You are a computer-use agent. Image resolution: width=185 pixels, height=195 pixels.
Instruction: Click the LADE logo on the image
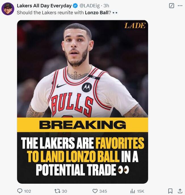(135, 26)
